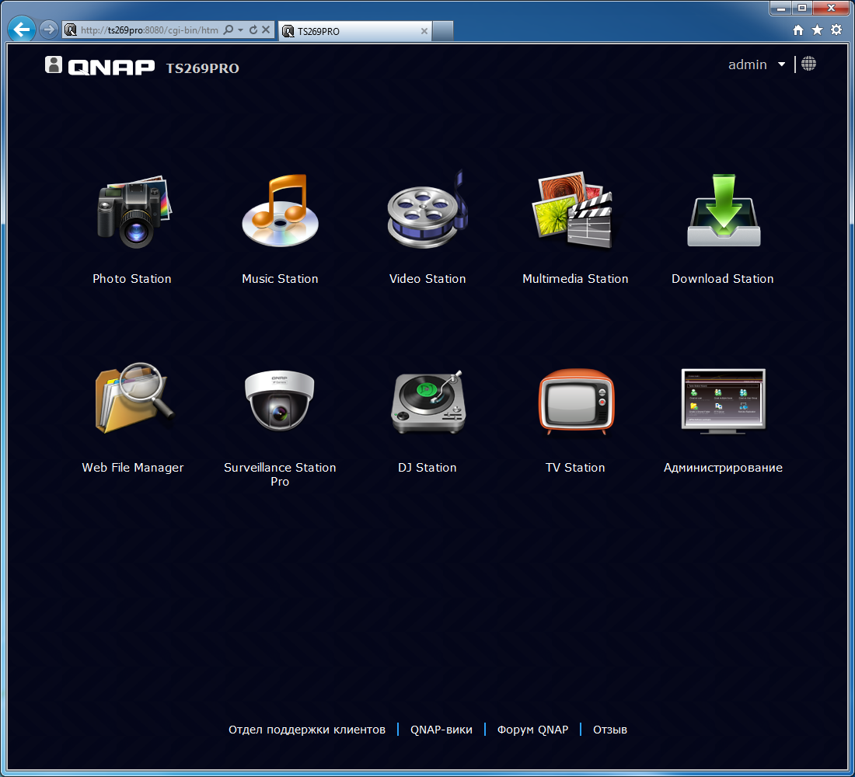
Task: Follow the Отдел поддержки клиентов link
Action: 307,730
